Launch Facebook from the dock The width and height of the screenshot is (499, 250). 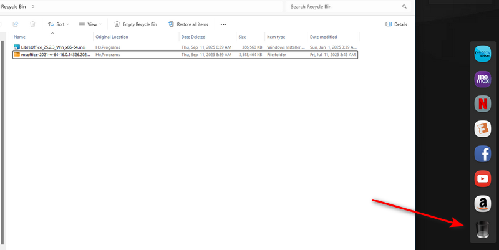(x=482, y=153)
